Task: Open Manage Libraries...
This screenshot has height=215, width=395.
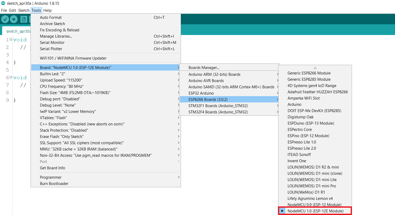Action: [106, 36]
